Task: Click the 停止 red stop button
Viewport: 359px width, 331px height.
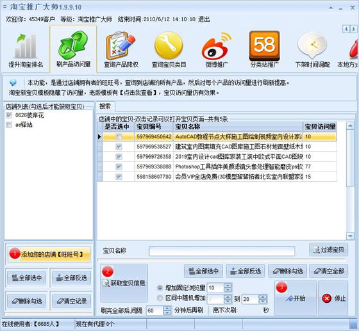Action: click(334, 298)
